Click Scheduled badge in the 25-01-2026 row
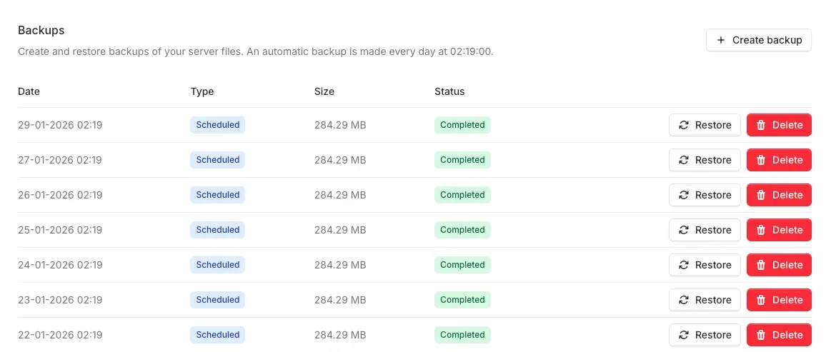826x352 pixels. 217,230
